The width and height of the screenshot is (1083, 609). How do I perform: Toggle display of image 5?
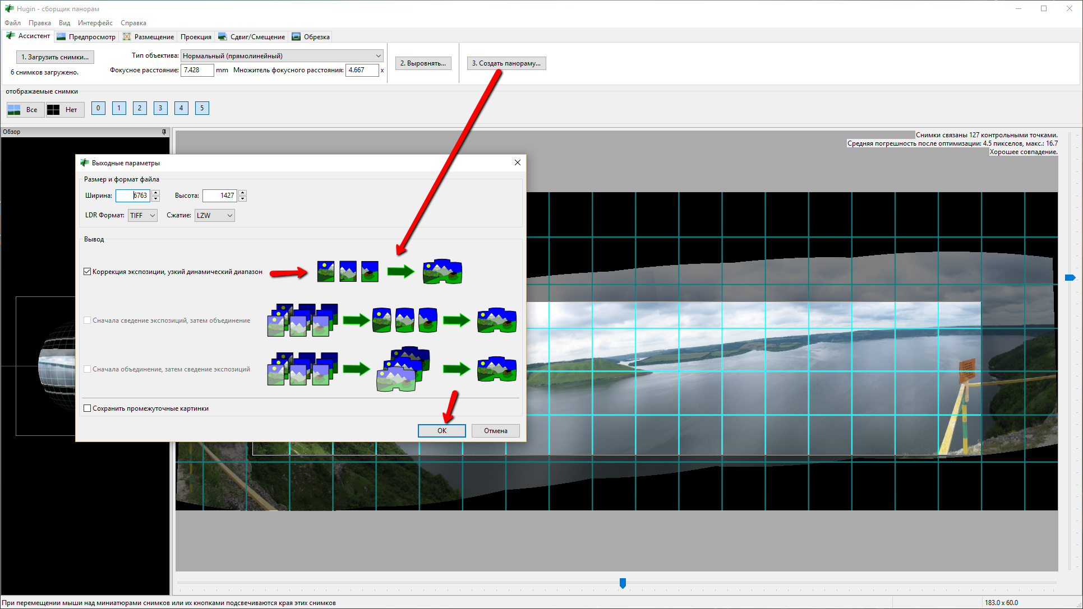coord(202,108)
